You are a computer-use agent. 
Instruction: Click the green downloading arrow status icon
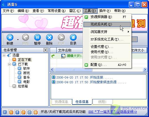pyautogui.click(x=53, y=56)
